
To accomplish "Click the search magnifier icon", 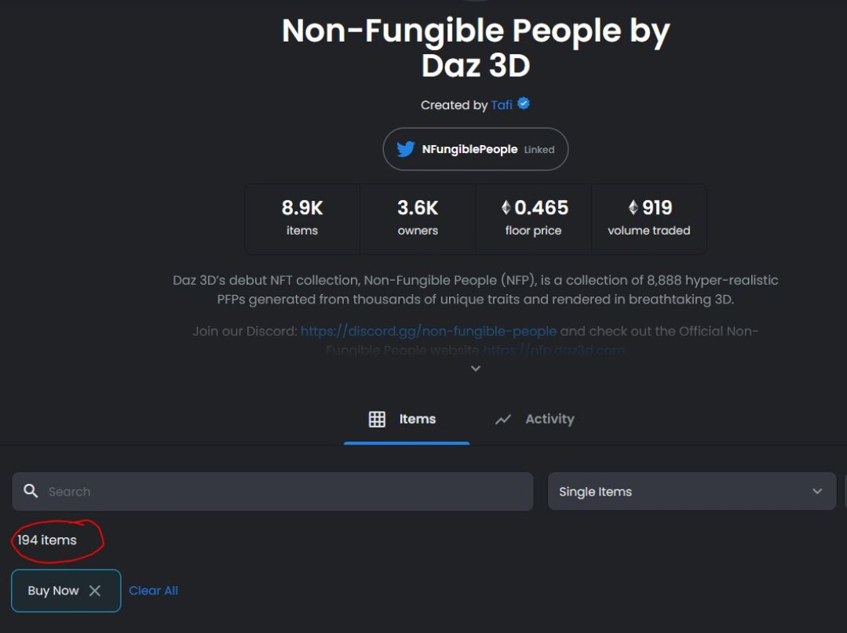I will (x=31, y=490).
